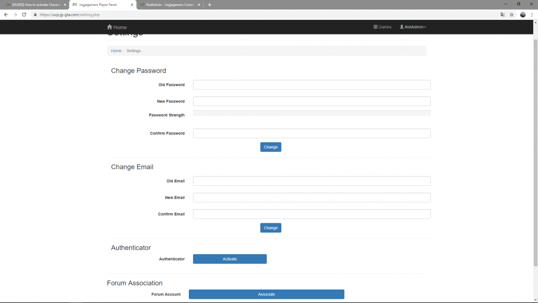The image size is (538, 303).
Task: Open the Chrome profile avatar
Action: tap(522, 15)
